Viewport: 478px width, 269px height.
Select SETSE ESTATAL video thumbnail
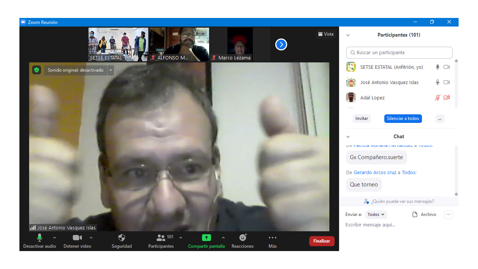(118, 44)
